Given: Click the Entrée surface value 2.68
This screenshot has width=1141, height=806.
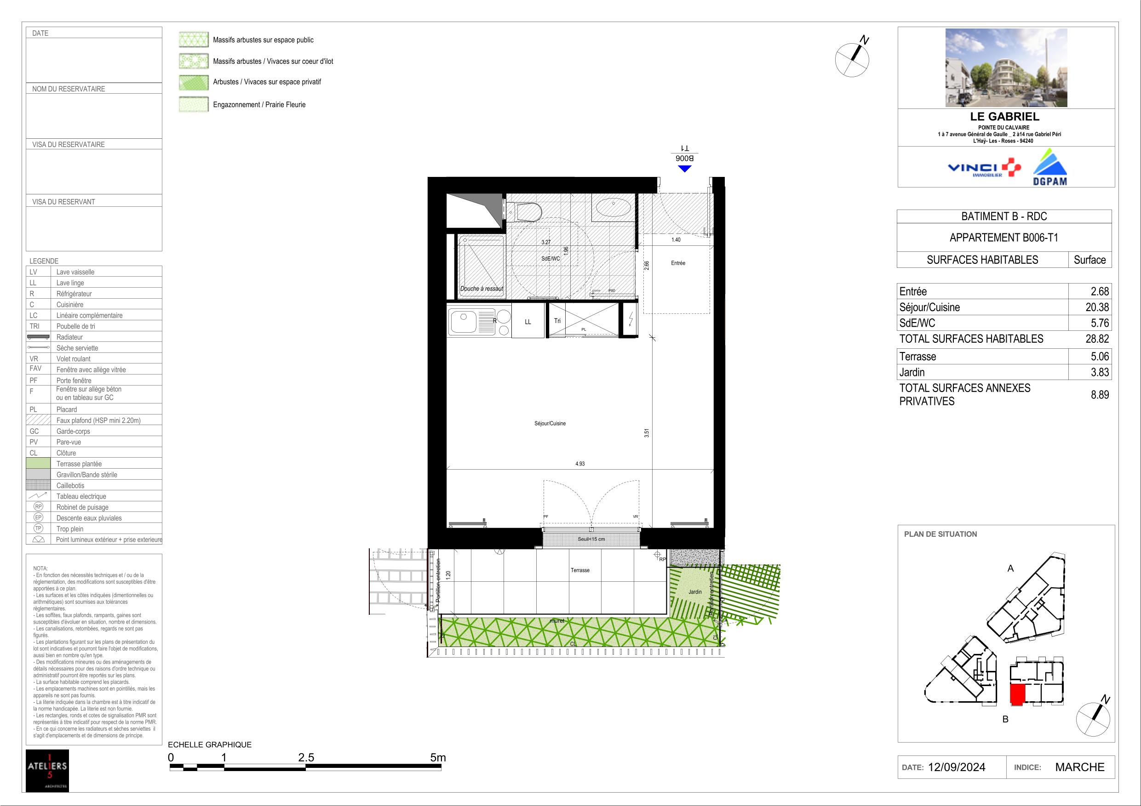Looking at the screenshot, I should coord(1099,291).
